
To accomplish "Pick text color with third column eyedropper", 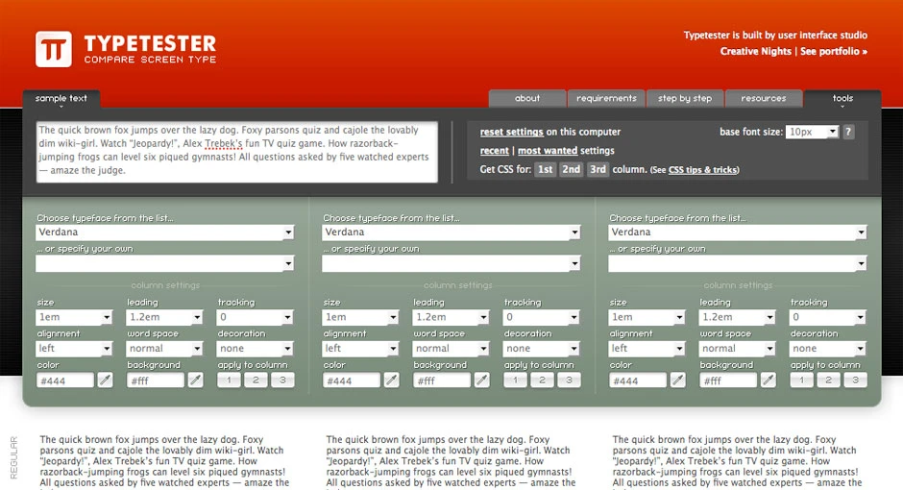I will [x=678, y=380].
